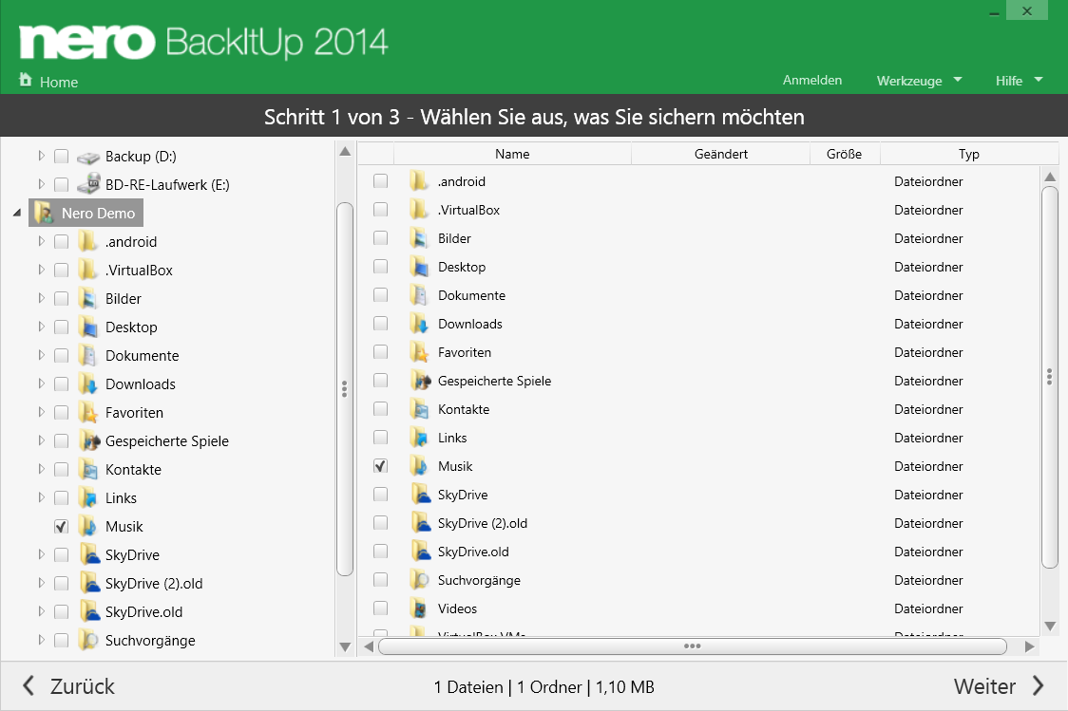Check the BD-RE-Laufwerk (E:) checkbox
The image size is (1068, 711).
click(62, 184)
